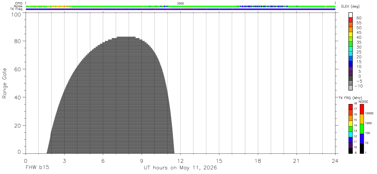The image size is (377, 174).
Task: Click the UT hours on May 11, 2026 label
Action: (181, 168)
